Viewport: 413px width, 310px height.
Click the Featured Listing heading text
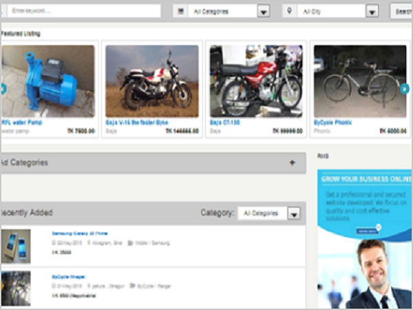(21, 34)
